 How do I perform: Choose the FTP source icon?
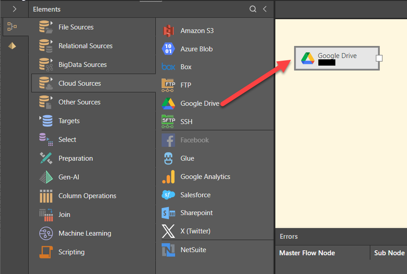pos(168,85)
